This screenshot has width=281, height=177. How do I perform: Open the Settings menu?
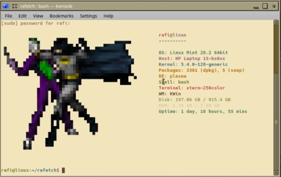point(88,16)
